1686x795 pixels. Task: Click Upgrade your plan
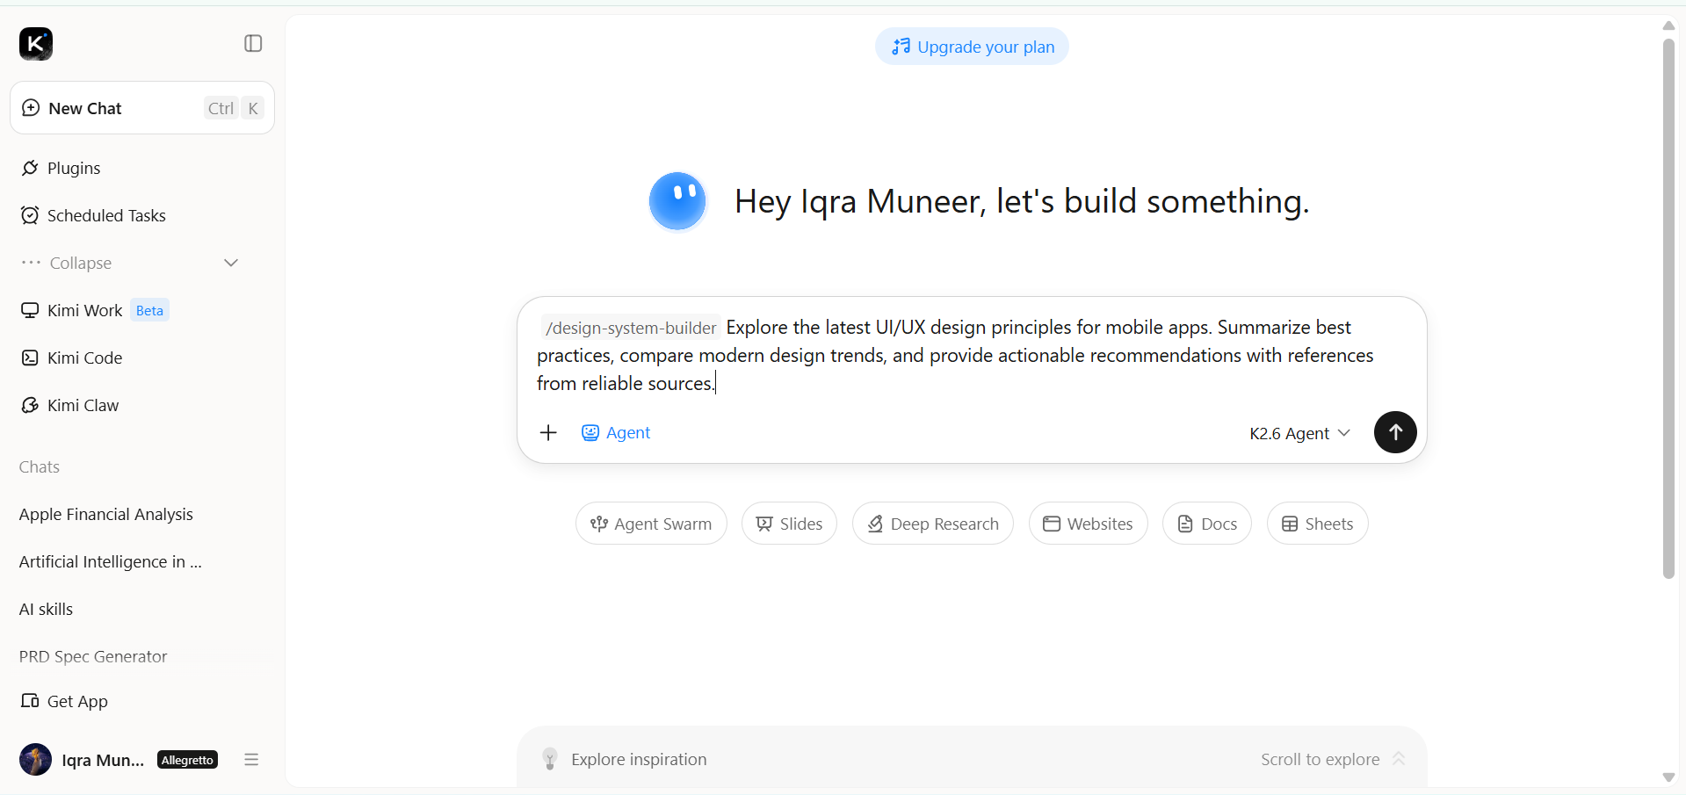tap(972, 47)
